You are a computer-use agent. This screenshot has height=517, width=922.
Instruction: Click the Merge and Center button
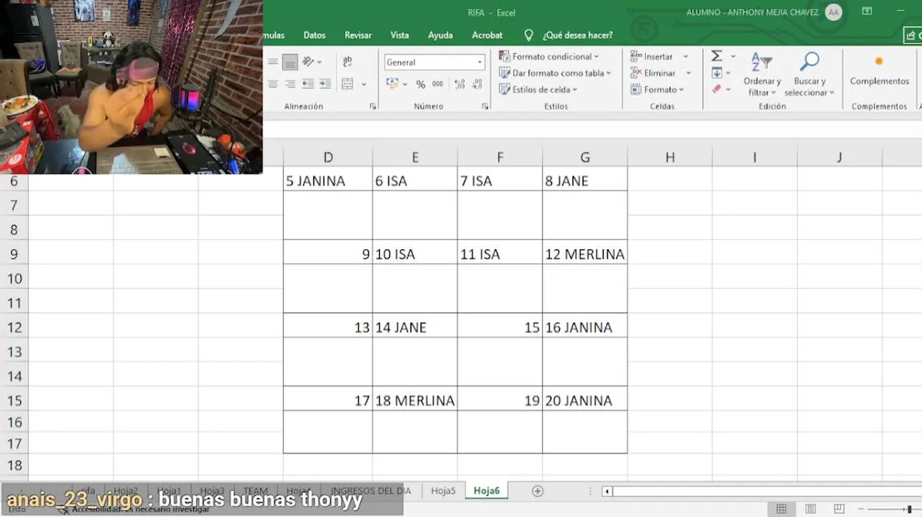[348, 84]
